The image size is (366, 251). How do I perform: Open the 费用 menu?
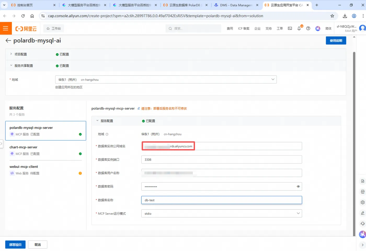pos(230,28)
